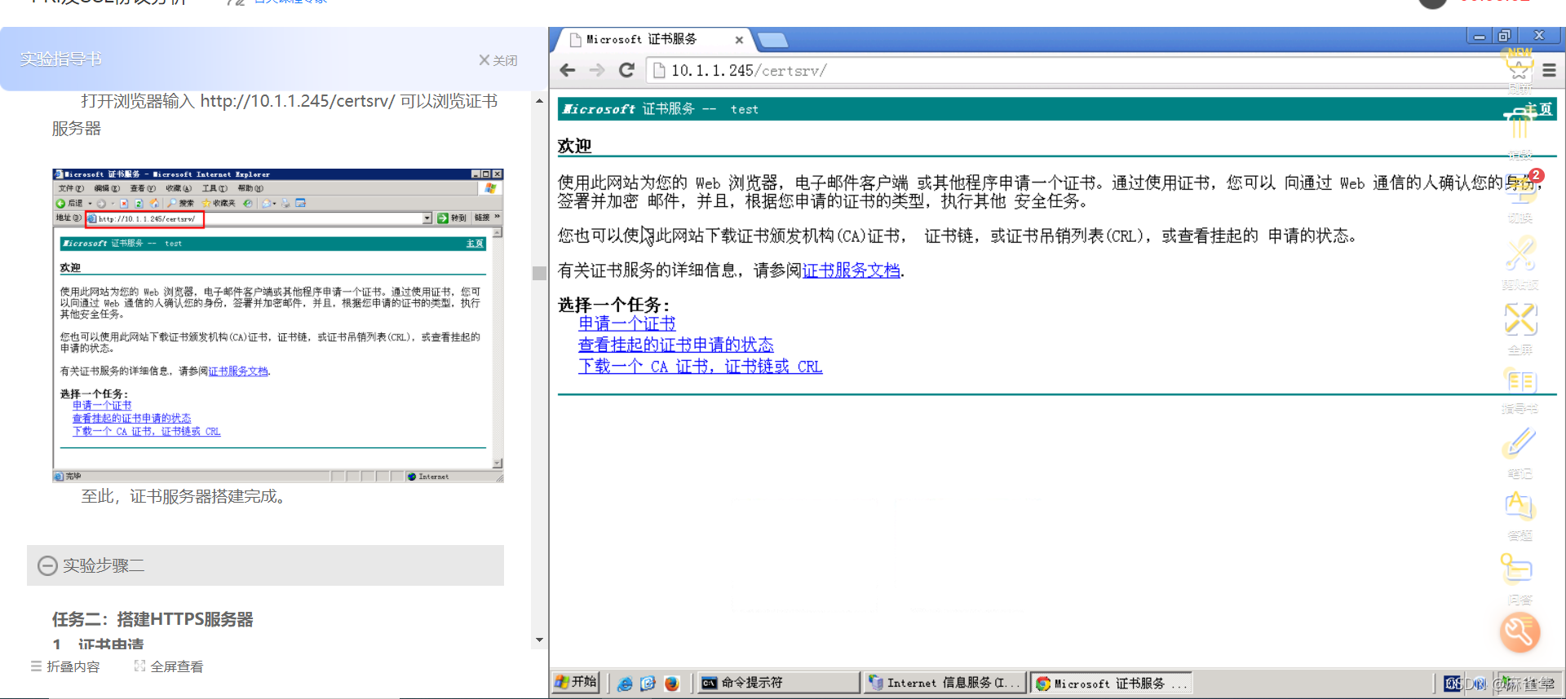The height and width of the screenshot is (699, 1566).
Task: Select the Microsoft 证书服务 tab
Action: click(652, 39)
